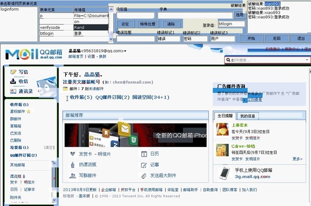Screen dimensions: 311x206
Task: Open 注册英文邮箱帐号 link
Action: pos(81,82)
